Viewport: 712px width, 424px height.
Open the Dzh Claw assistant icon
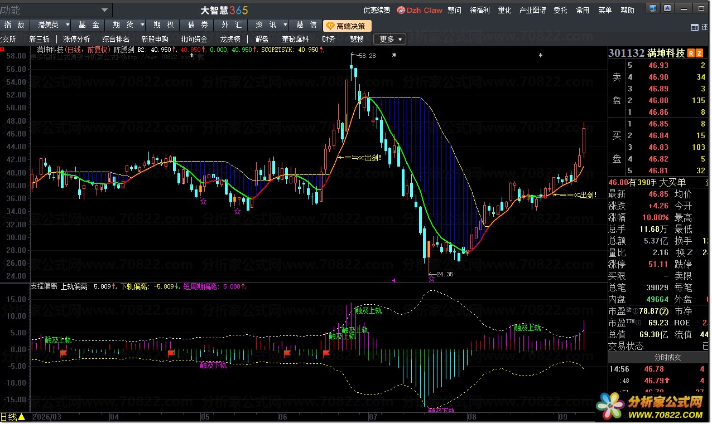pos(401,10)
